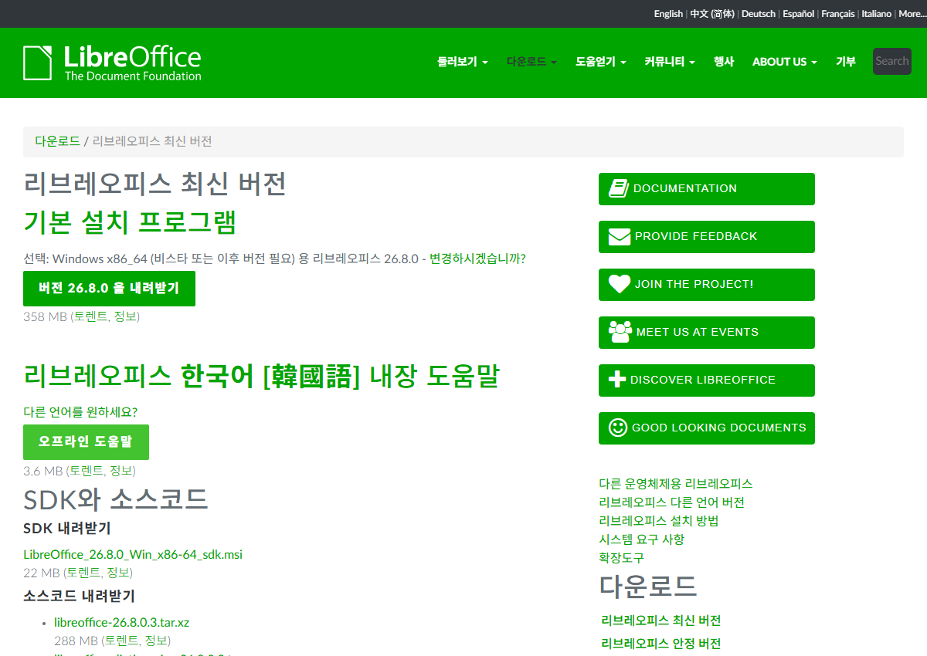
Task: Click the 변경하시겠습니까? link
Action: coord(477,259)
